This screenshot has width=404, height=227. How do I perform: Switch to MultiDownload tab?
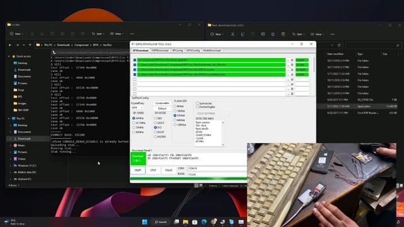pos(212,50)
